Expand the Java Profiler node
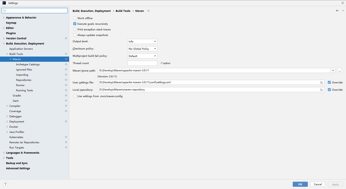 (7, 132)
